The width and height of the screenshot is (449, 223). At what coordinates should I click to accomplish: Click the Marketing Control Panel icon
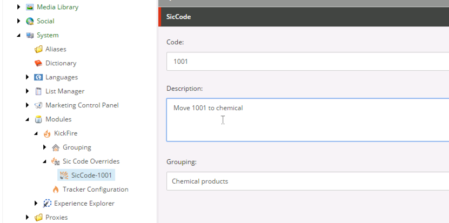click(38, 105)
